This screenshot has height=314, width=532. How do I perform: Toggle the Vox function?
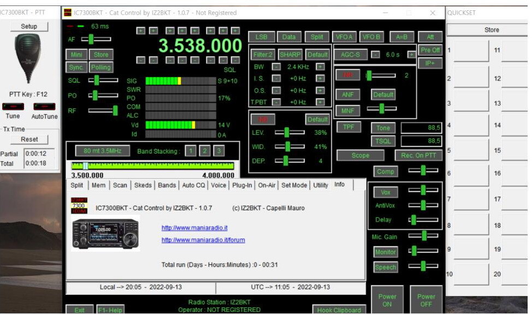coord(386,192)
